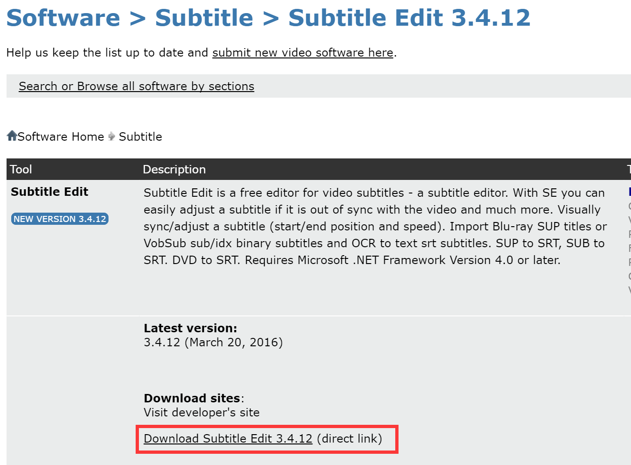Screen dimensions: 631x465
Task: Open 'Software' in the page heading
Action: (63, 18)
